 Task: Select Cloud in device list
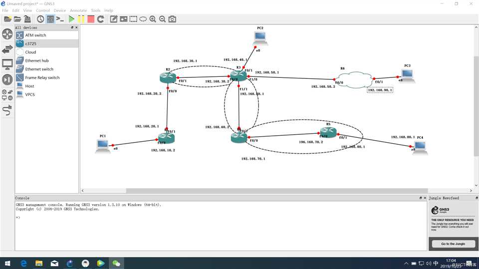point(47,52)
